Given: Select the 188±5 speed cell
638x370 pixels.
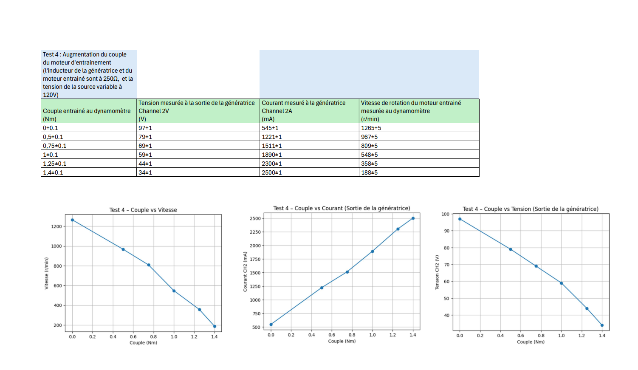Looking at the screenshot, I should pyautogui.click(x=419, y=172).
